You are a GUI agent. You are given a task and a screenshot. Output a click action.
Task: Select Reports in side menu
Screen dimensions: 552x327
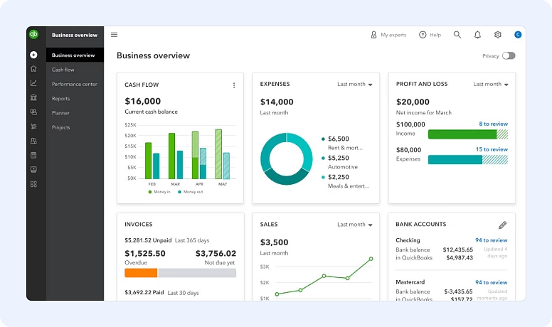coord(61,99)
